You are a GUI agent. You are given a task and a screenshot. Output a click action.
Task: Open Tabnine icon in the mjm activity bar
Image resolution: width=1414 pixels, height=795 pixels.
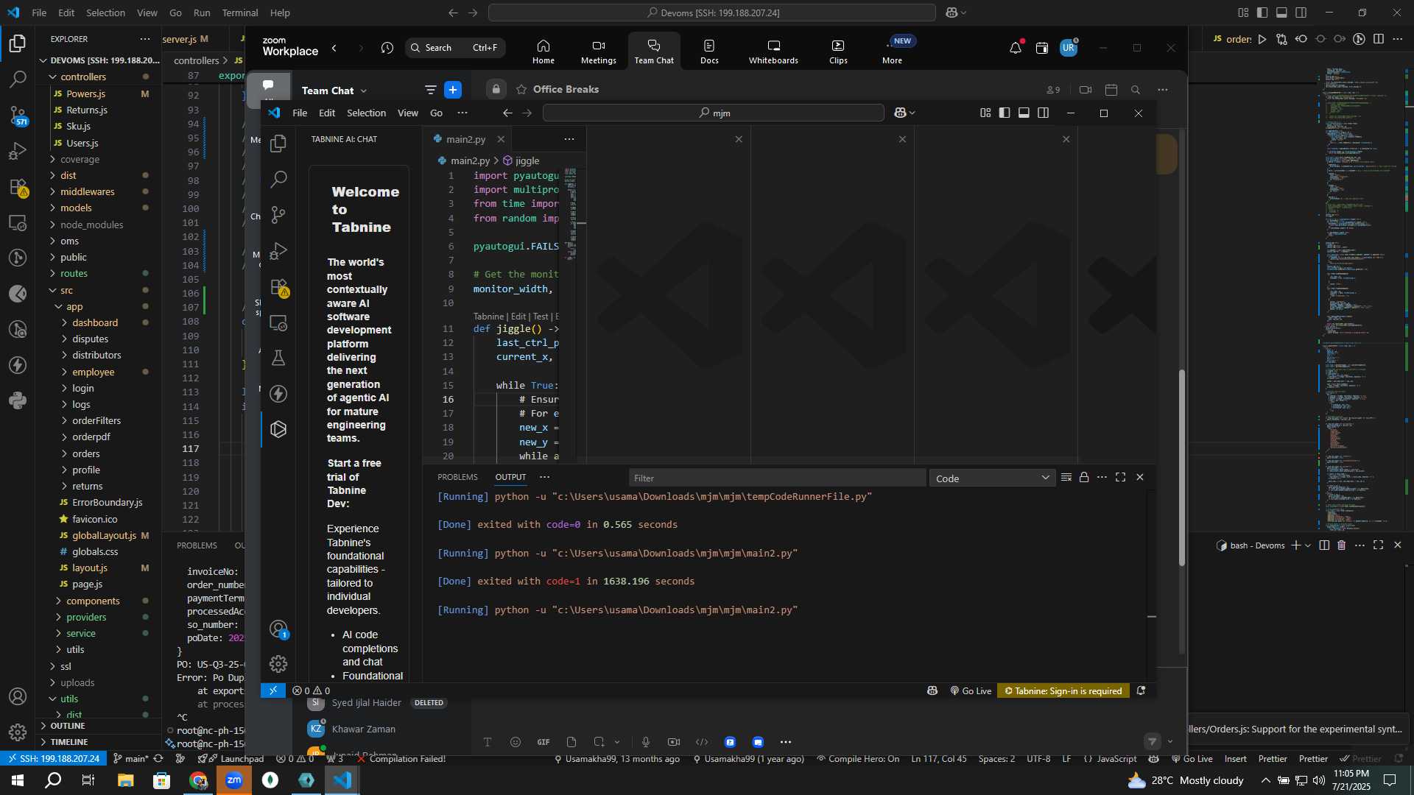click(x=278, y=429)
